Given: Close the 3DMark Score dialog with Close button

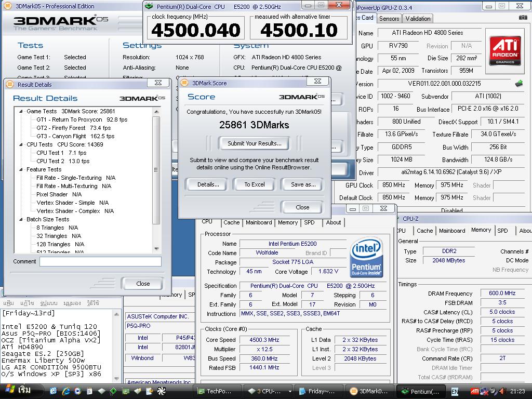Looking at the screenshot, I should (302, 207).
